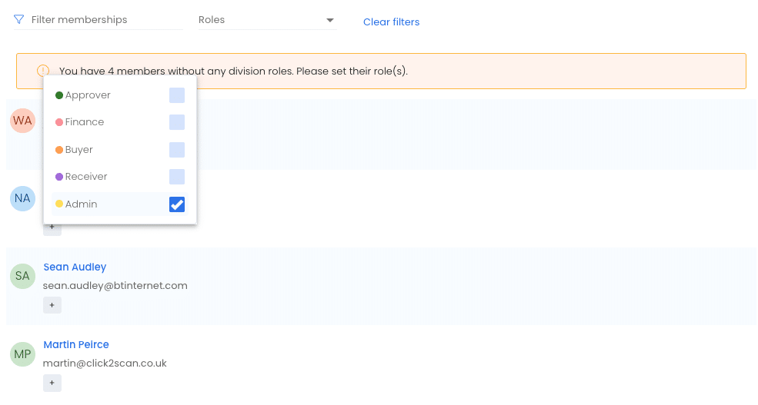This screenshot has height=405, width=758.
Task: Clear filters link
Action: pos(391,22)
